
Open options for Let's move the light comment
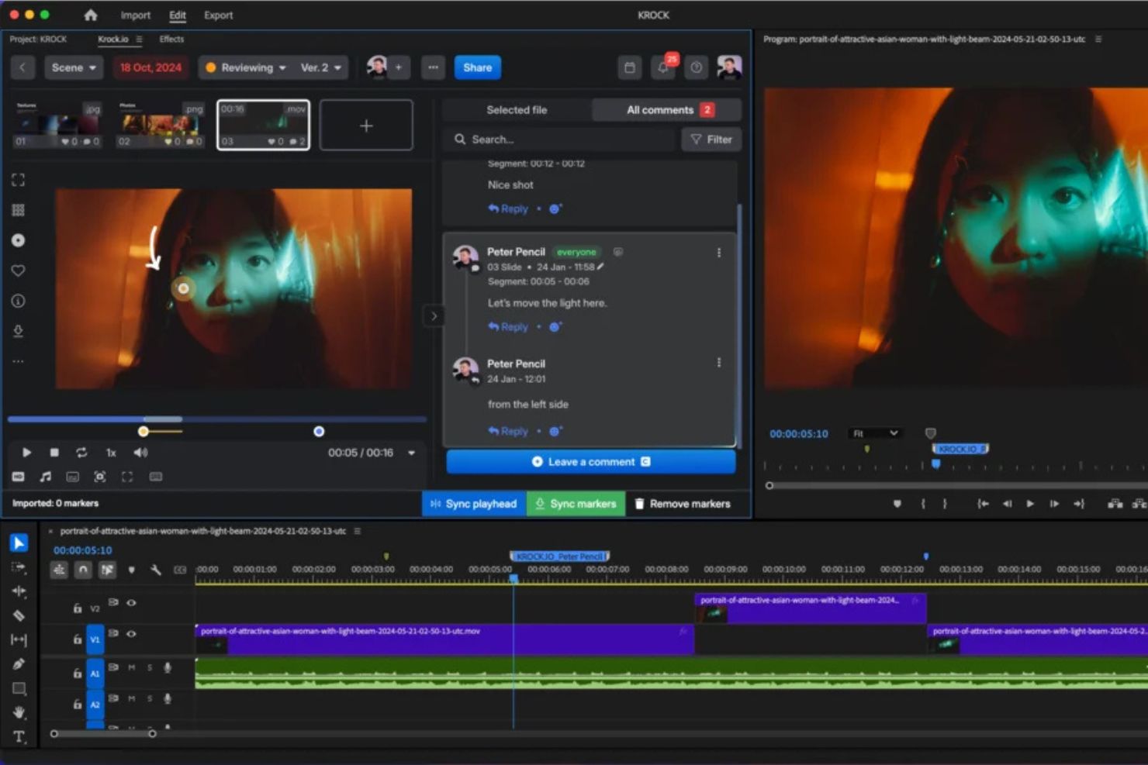[x=719, y=253]
